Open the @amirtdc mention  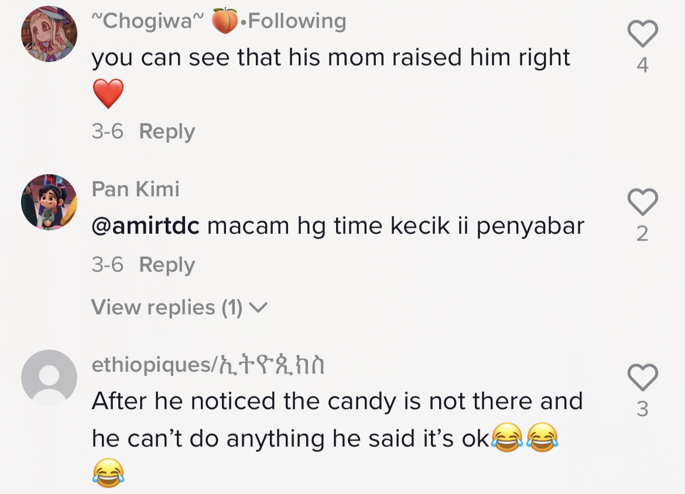click(146, 226)
